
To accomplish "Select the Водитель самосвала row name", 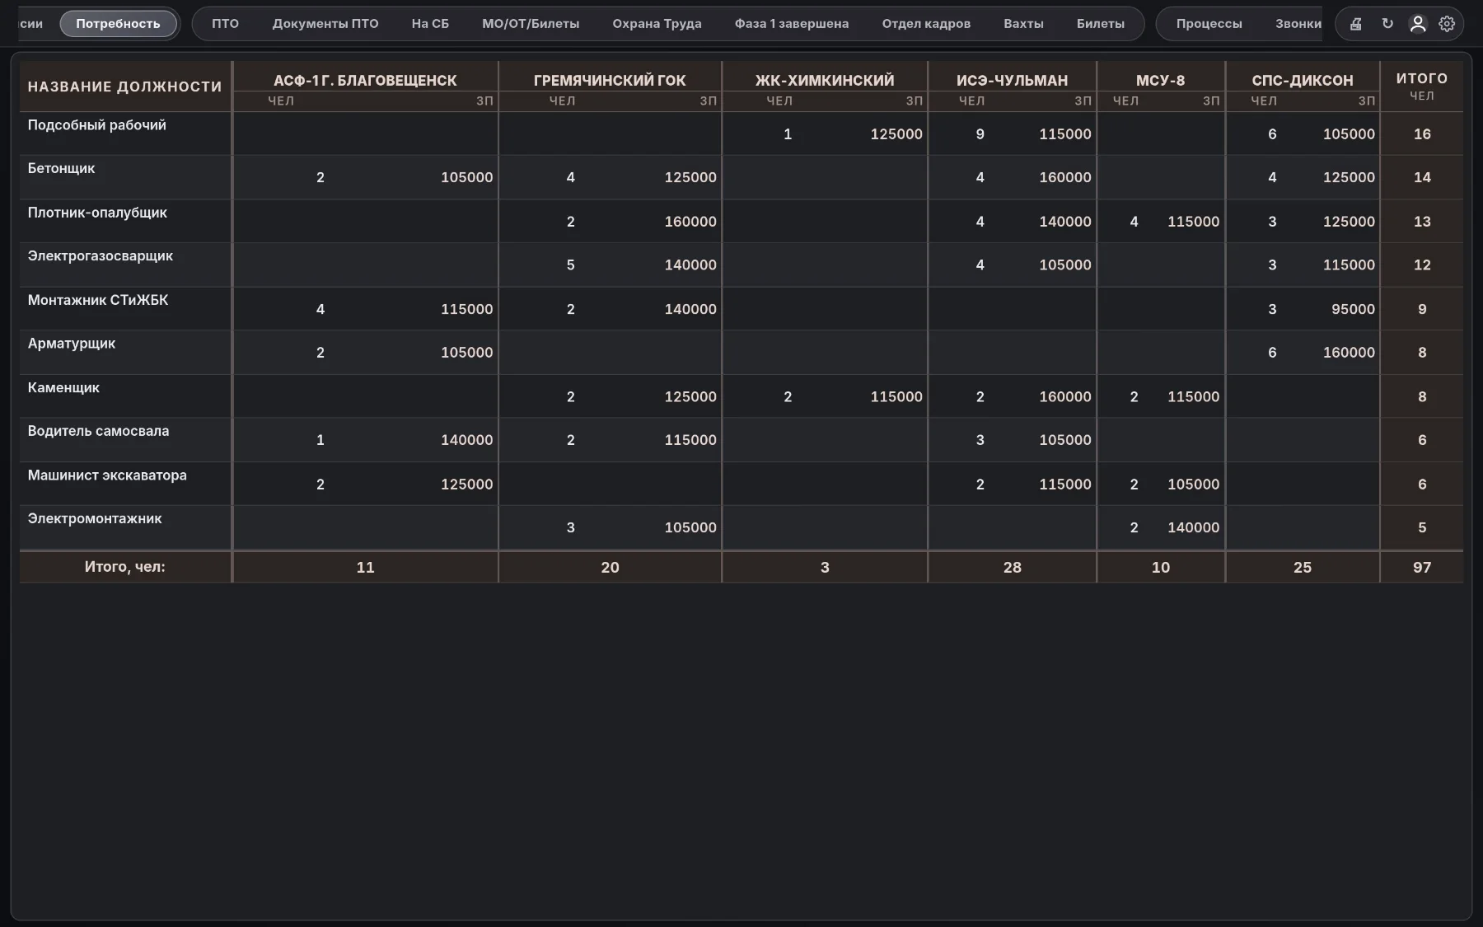I will coord(98,431).
